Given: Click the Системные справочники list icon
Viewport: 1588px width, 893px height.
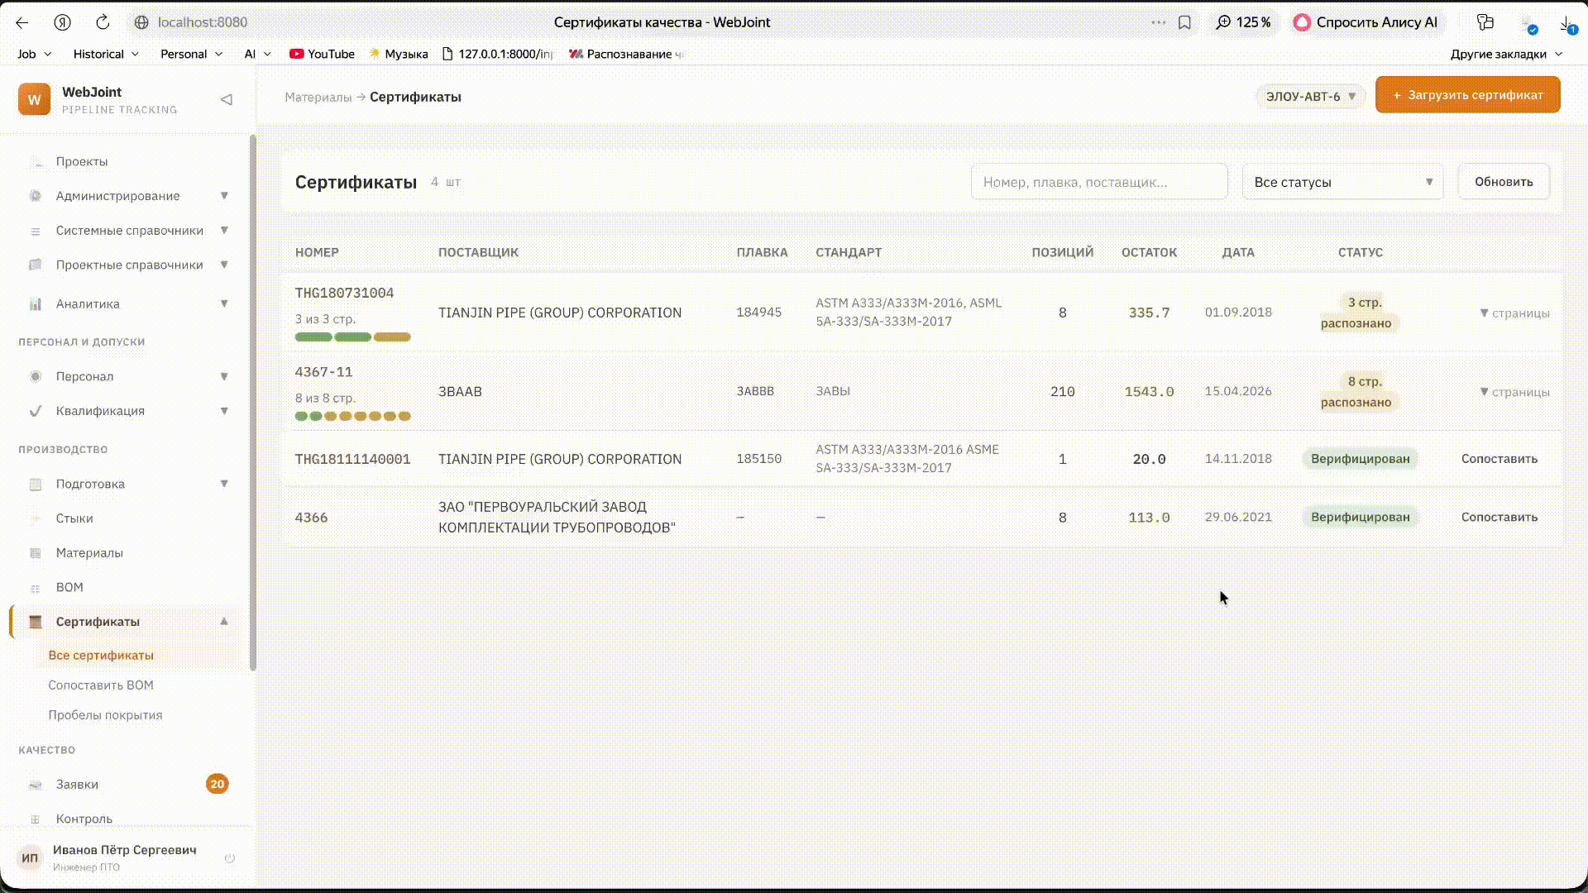Looking at the screenshot, I should [36, 232].
